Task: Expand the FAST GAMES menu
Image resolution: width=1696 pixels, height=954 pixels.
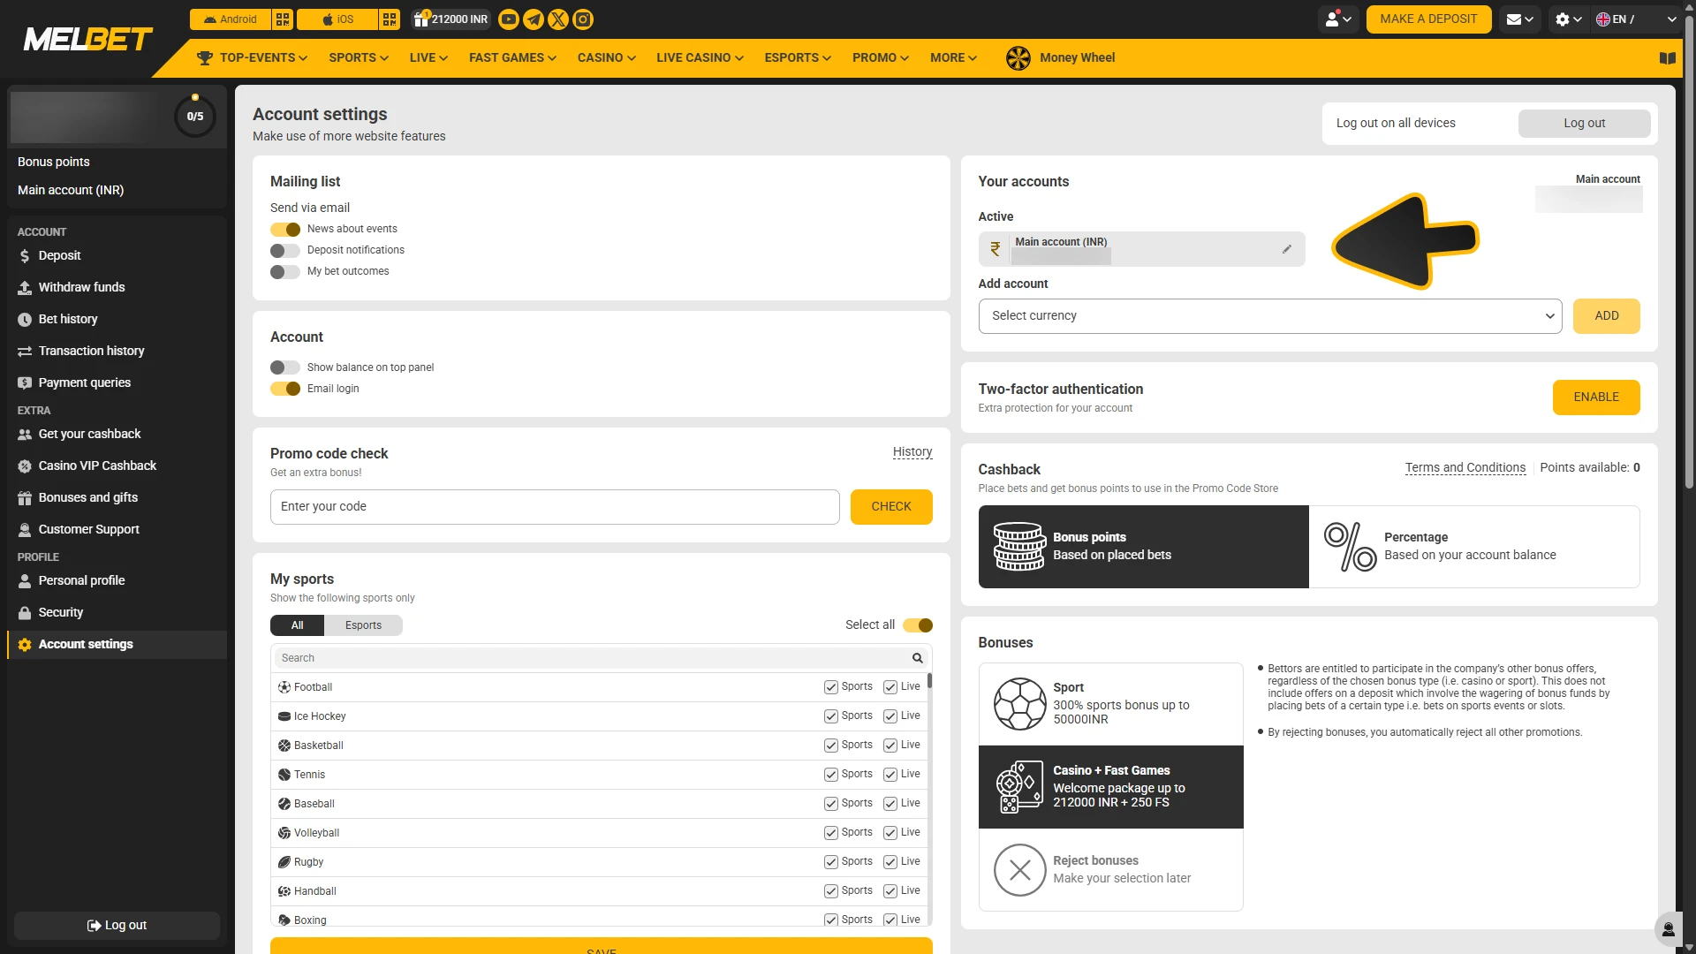Action: click(x=512, y=58)
